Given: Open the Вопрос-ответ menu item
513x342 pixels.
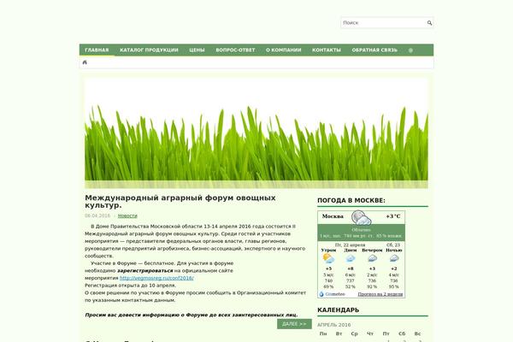Looking at the screenshot, I should pos(235,50).
